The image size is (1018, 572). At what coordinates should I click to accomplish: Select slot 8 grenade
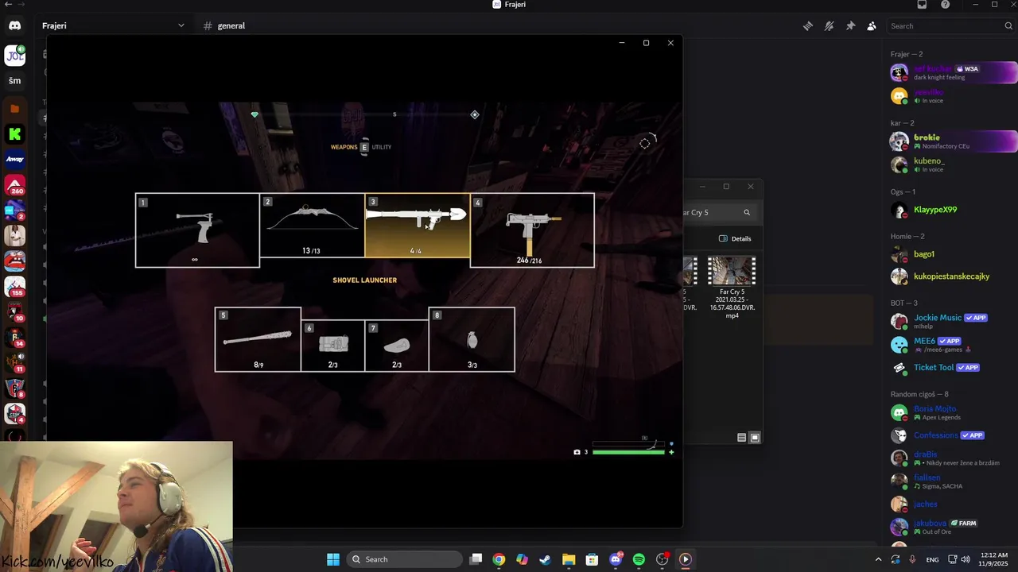[x=472, y=339]
